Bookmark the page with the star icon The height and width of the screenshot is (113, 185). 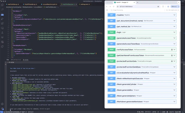(x=158, y=7)
